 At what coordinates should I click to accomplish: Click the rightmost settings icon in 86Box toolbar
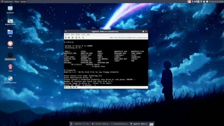83,37
